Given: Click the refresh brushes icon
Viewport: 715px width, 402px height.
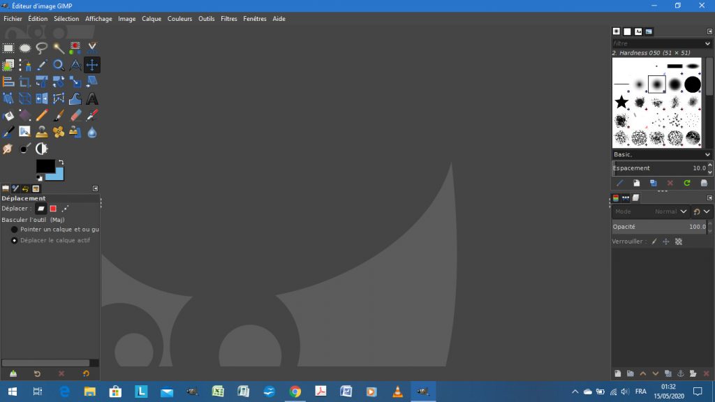Looking at the screenshot, I should (687, 183).
